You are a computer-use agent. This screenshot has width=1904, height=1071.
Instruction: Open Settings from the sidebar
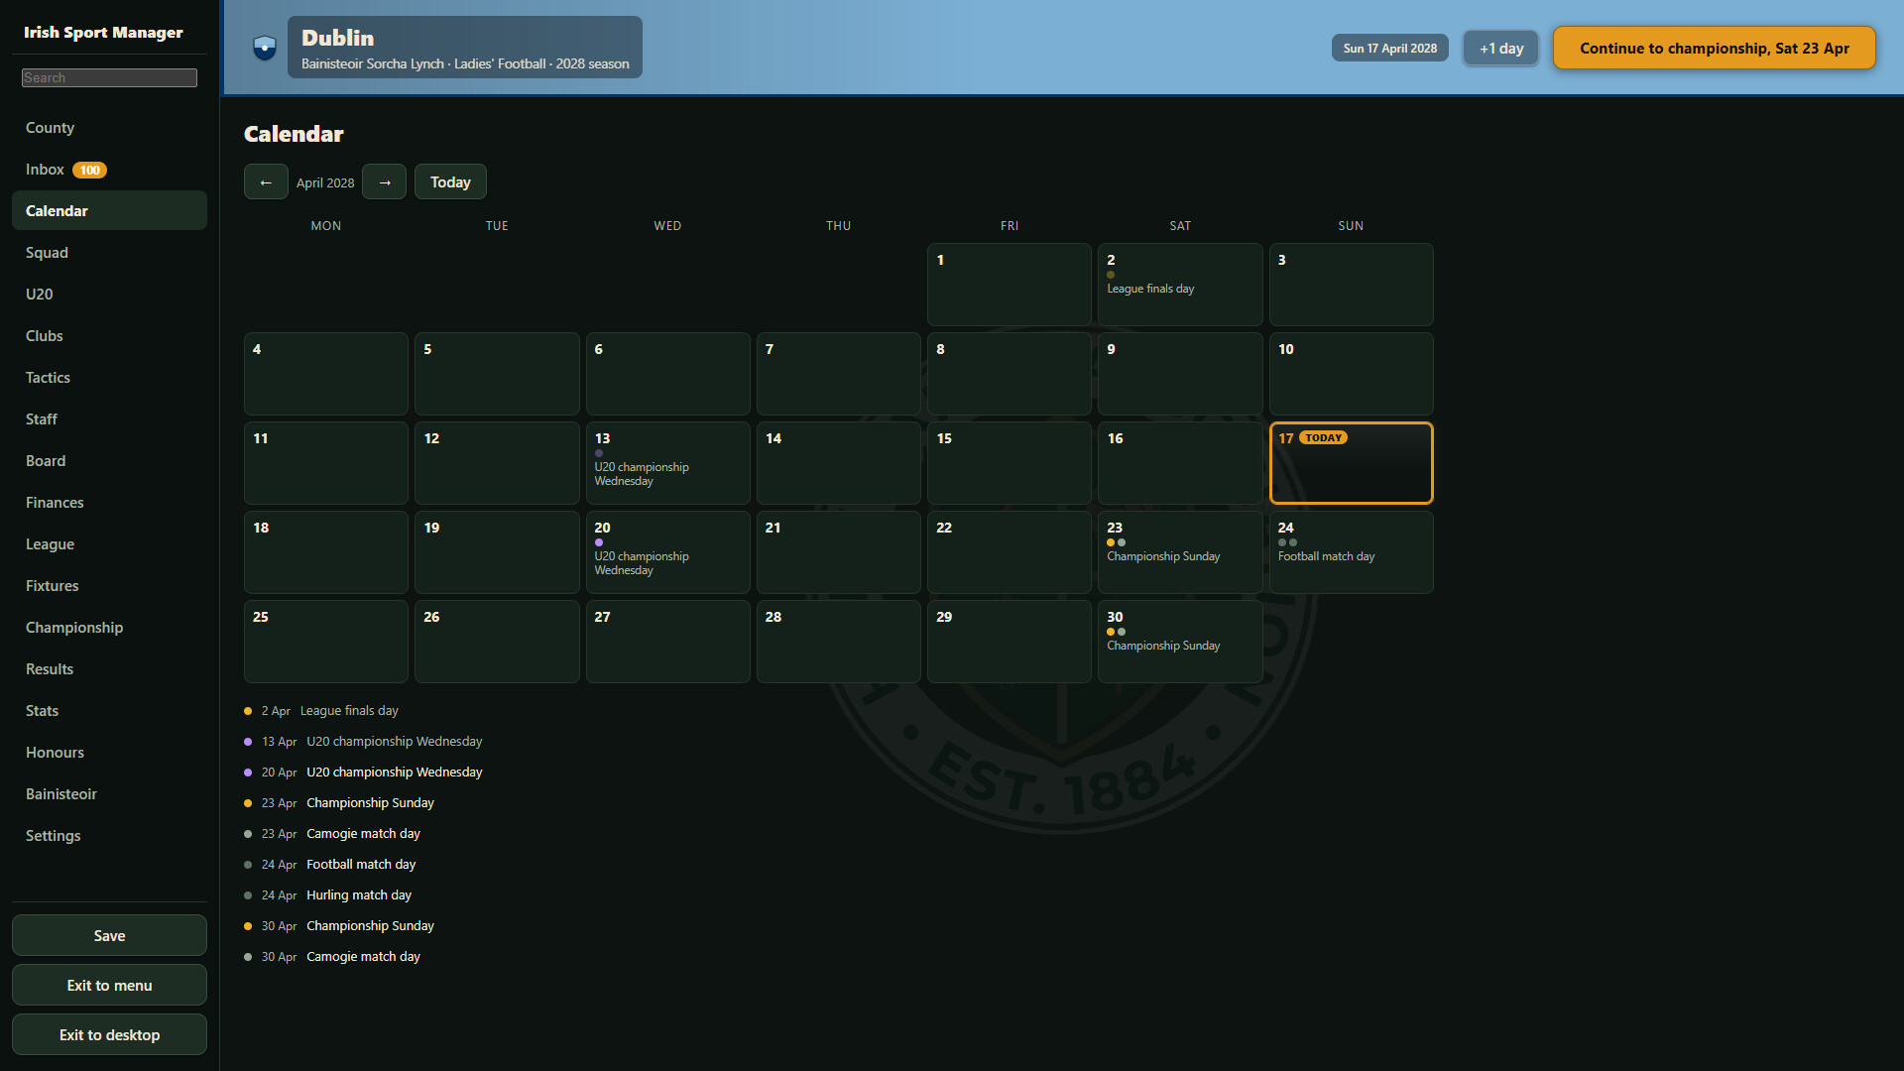coord(109,836)
